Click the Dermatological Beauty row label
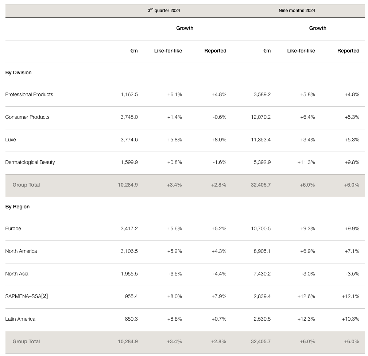 [x=30, y=162]
